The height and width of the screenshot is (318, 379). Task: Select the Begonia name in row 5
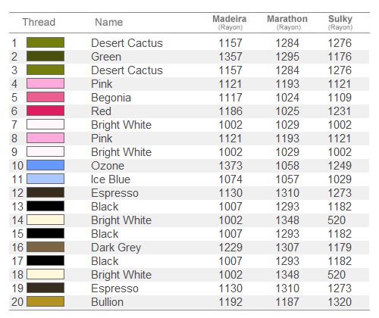(x=111, y=98)
